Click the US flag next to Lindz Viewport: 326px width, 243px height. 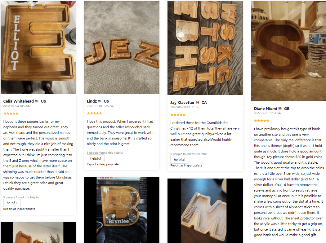tap(100, 101)
